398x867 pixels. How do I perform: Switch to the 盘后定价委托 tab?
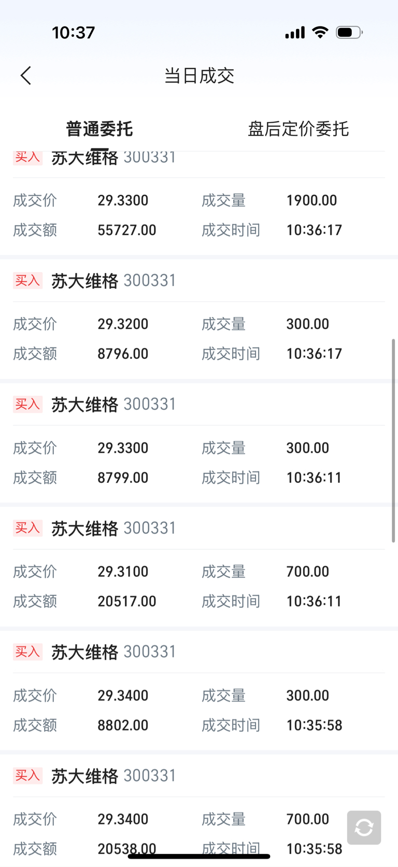(x=298, y=129)
